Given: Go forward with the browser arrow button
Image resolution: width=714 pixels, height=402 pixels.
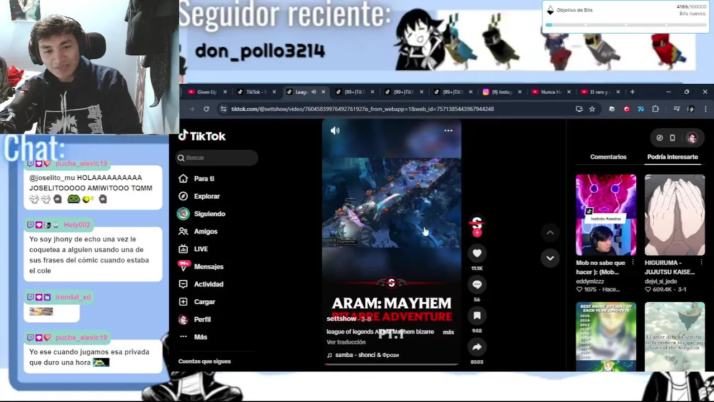Looking at the screenshot, I should [192, 109].
